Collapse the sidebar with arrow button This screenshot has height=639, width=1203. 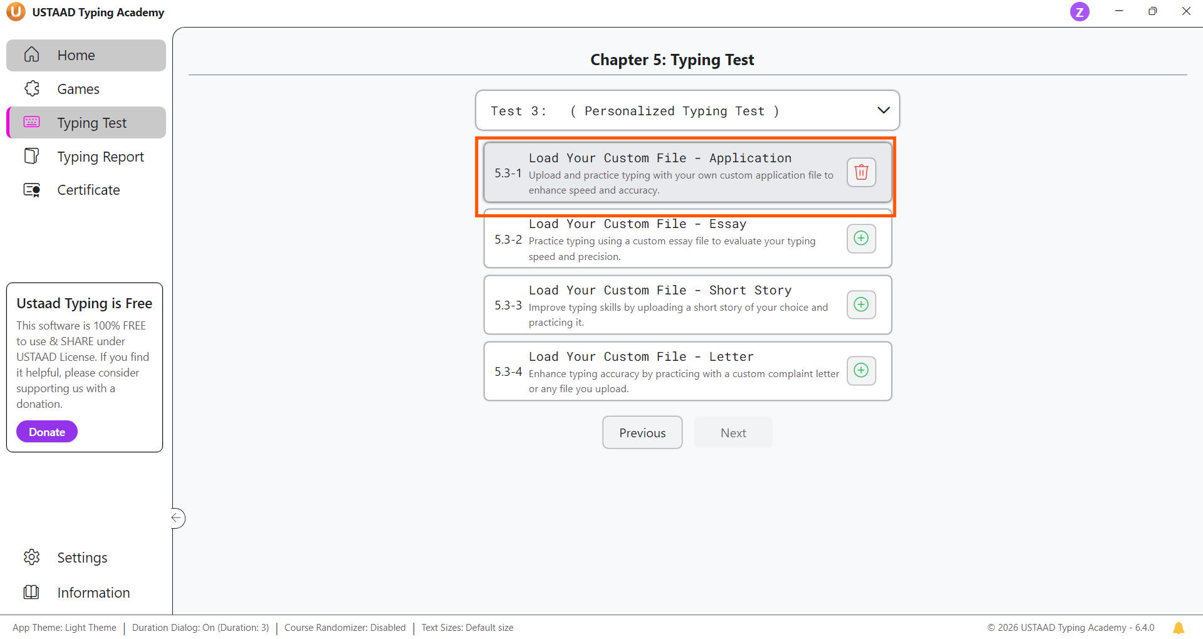point(177,518)
